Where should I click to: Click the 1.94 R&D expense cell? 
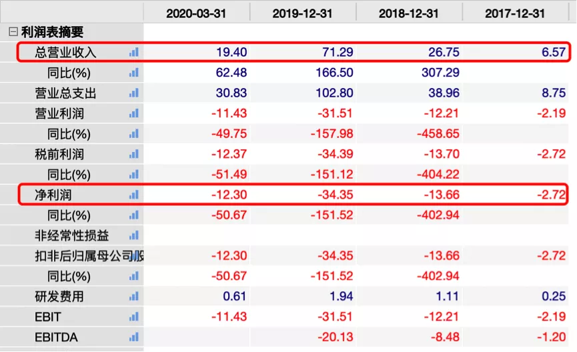coord(341,296)
